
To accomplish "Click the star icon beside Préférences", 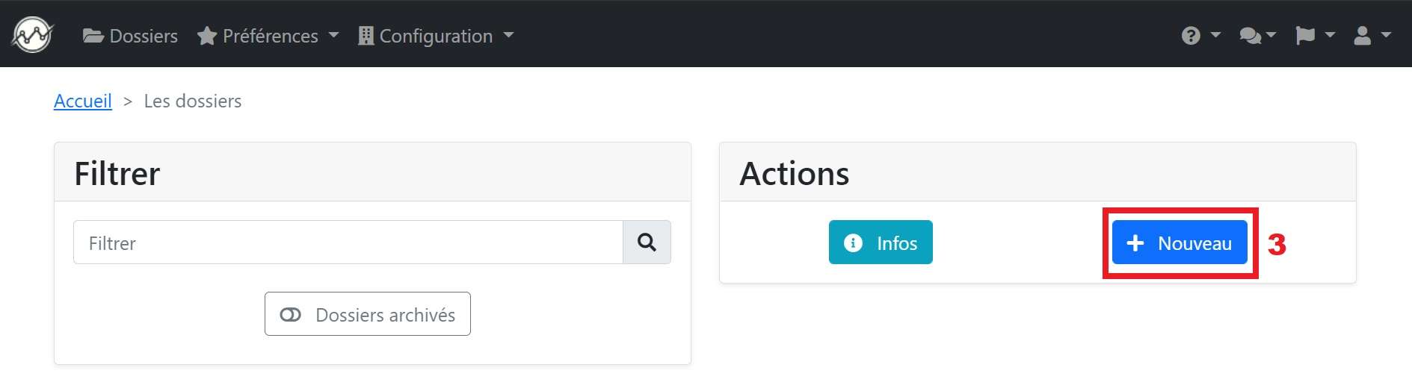I will click(x=206, y=36).
